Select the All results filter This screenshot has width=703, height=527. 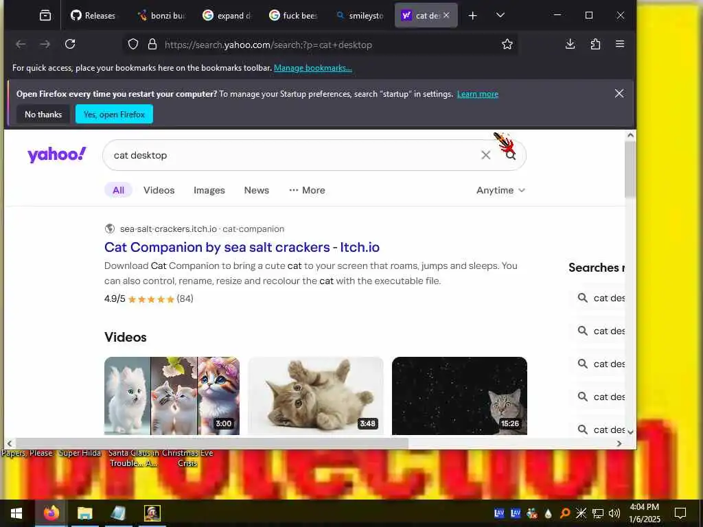coord(118,190)
